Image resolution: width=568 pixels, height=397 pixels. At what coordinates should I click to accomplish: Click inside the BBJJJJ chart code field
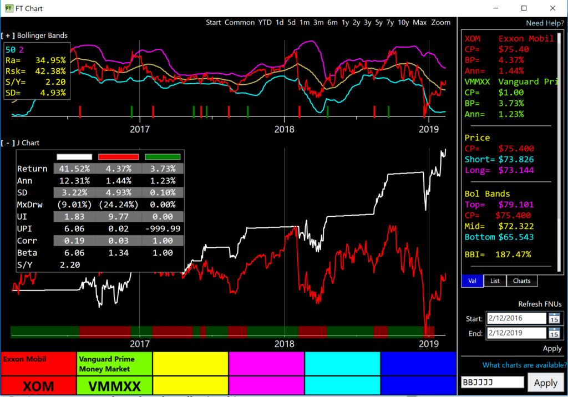(491, 382)
